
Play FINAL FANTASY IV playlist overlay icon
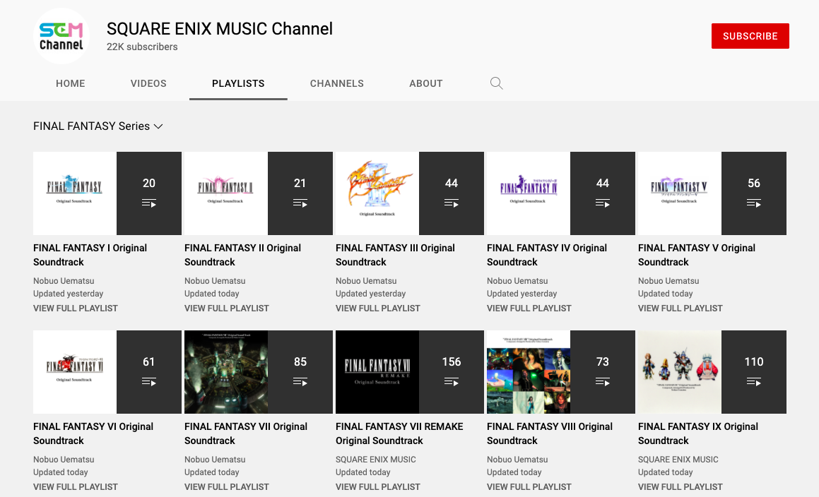(x=602, y=203)
